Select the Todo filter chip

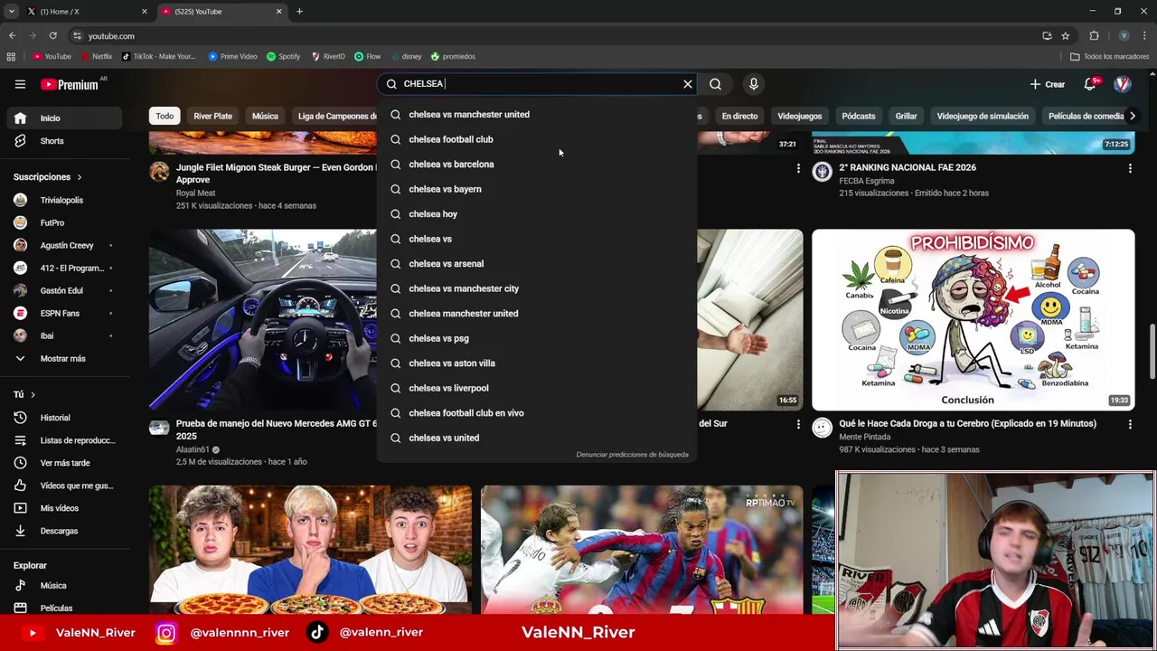[x=165, y=116]
